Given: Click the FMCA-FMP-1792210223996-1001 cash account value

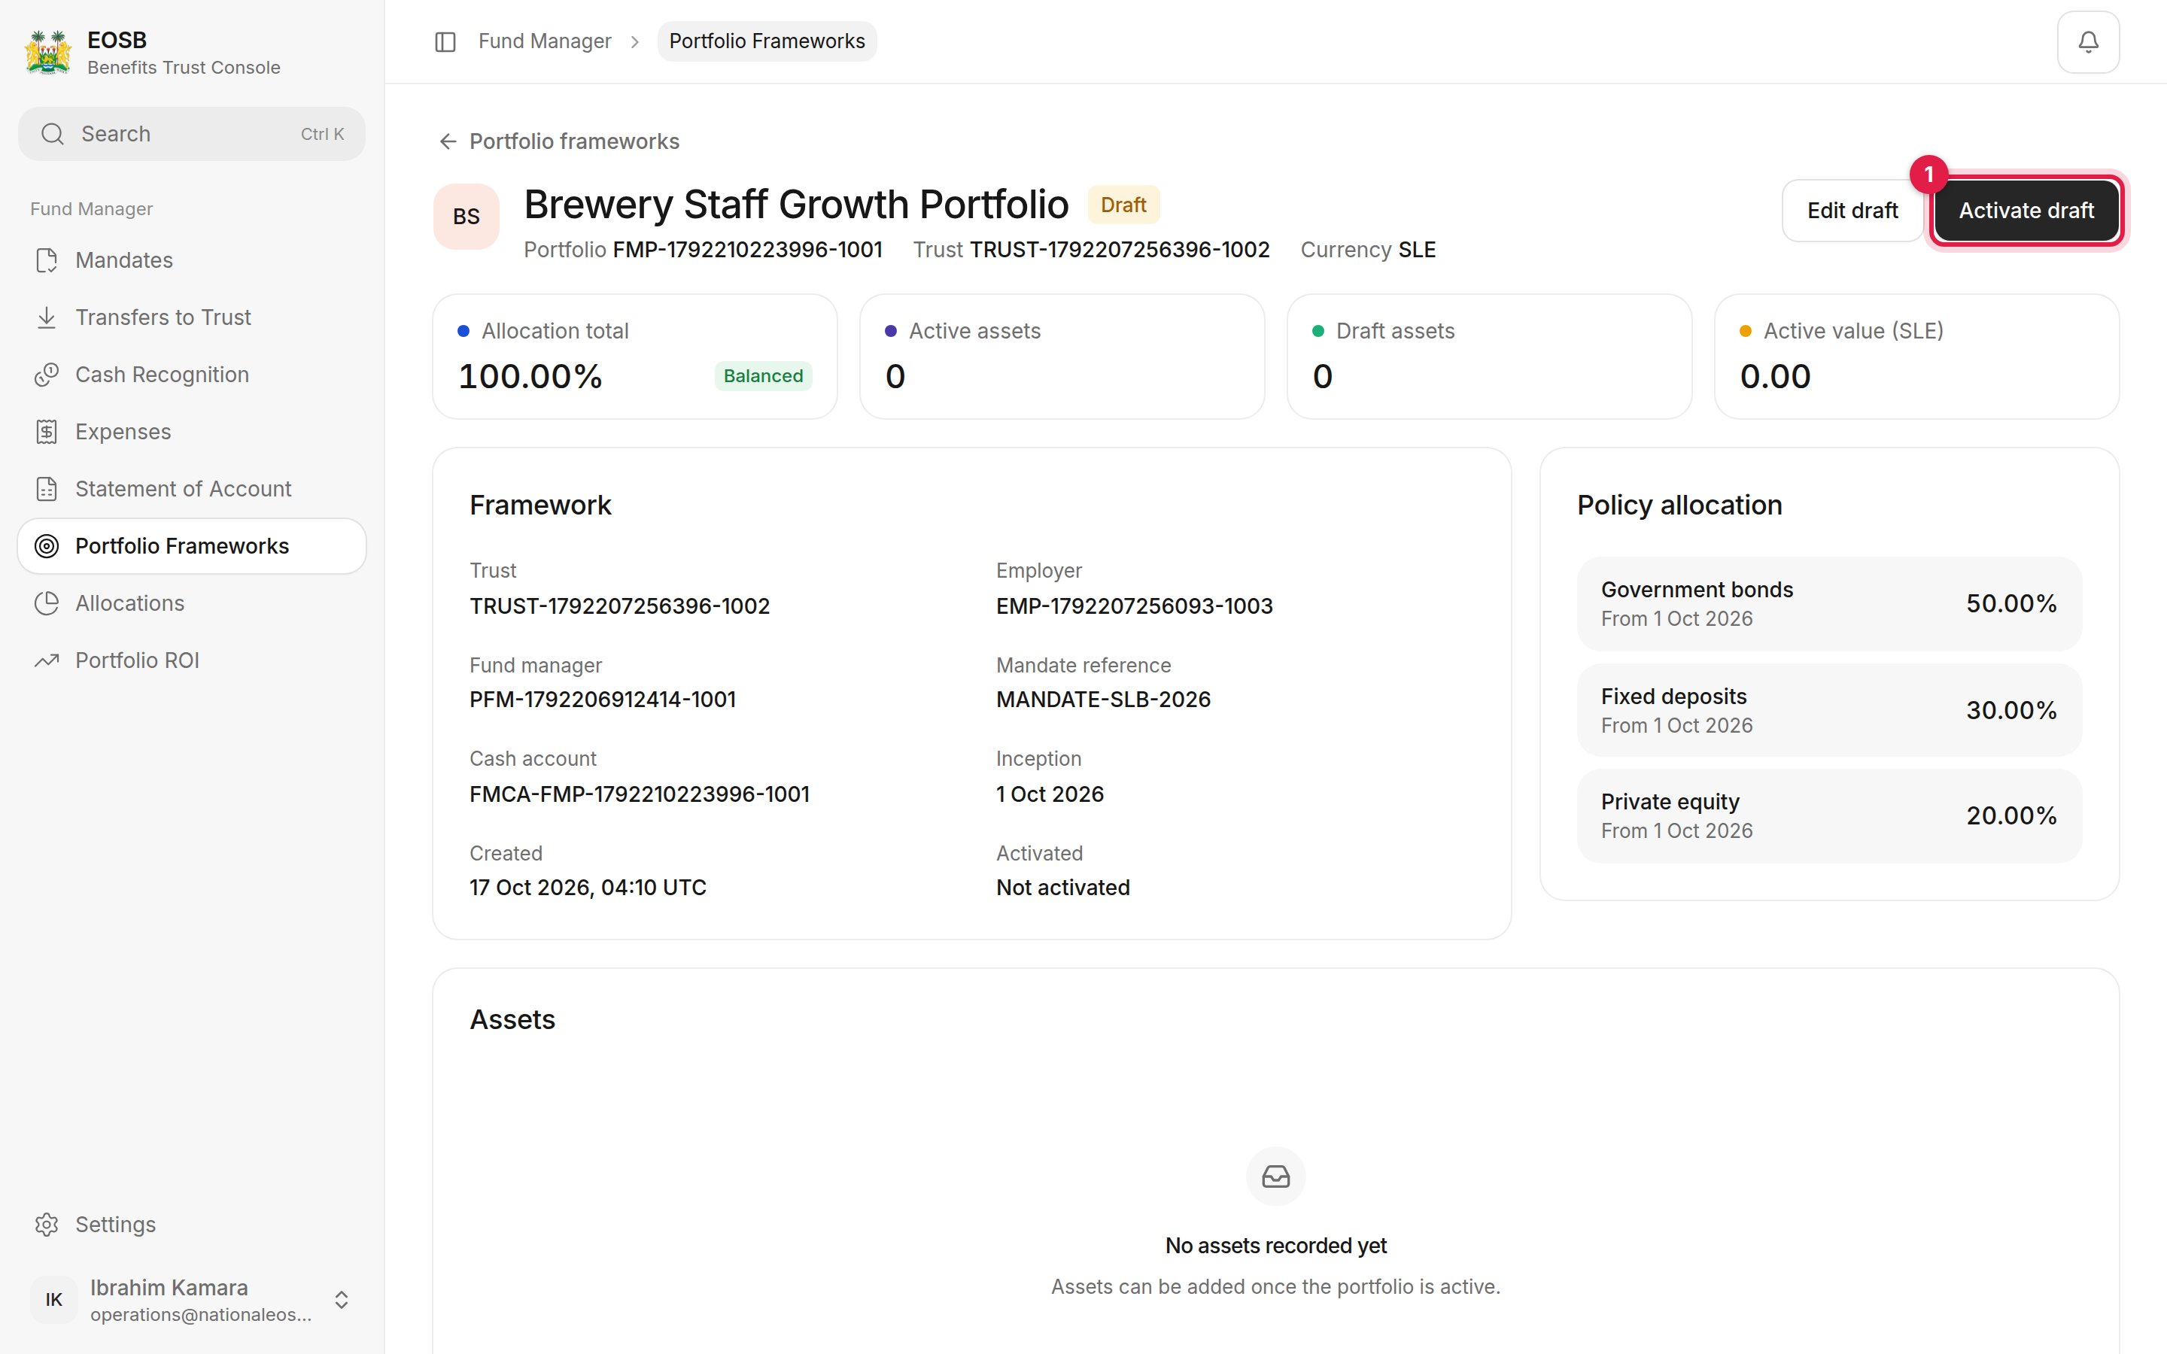Looking at the screenshot, I should [640, 794].
